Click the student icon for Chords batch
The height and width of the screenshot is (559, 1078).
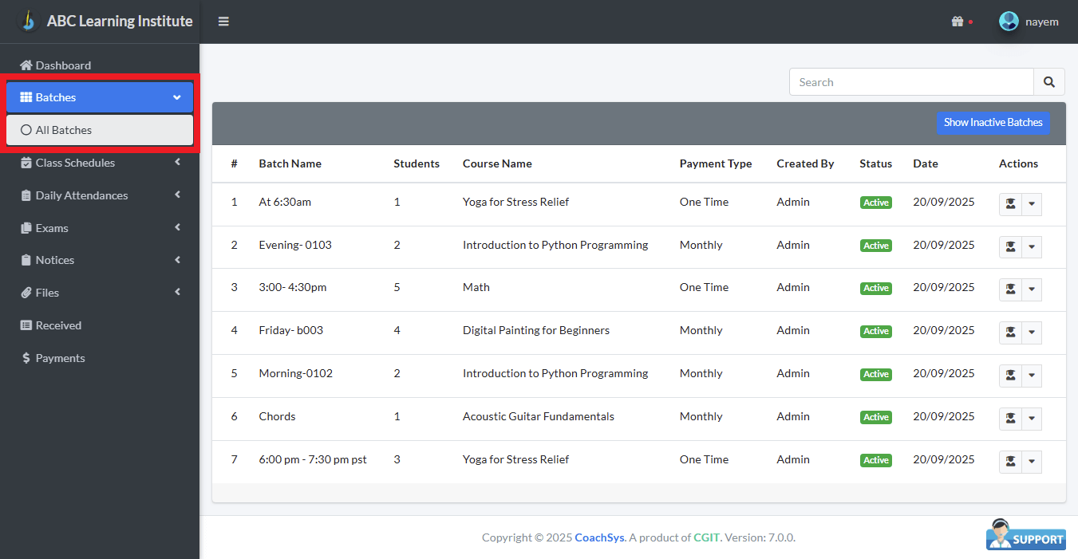1010,419
